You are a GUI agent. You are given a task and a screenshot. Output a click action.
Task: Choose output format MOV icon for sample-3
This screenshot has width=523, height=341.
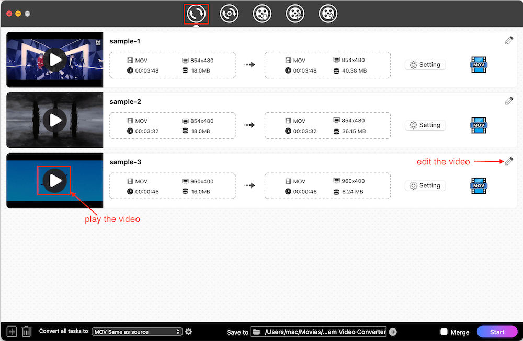pyautogui.click(x=479, y=186)
